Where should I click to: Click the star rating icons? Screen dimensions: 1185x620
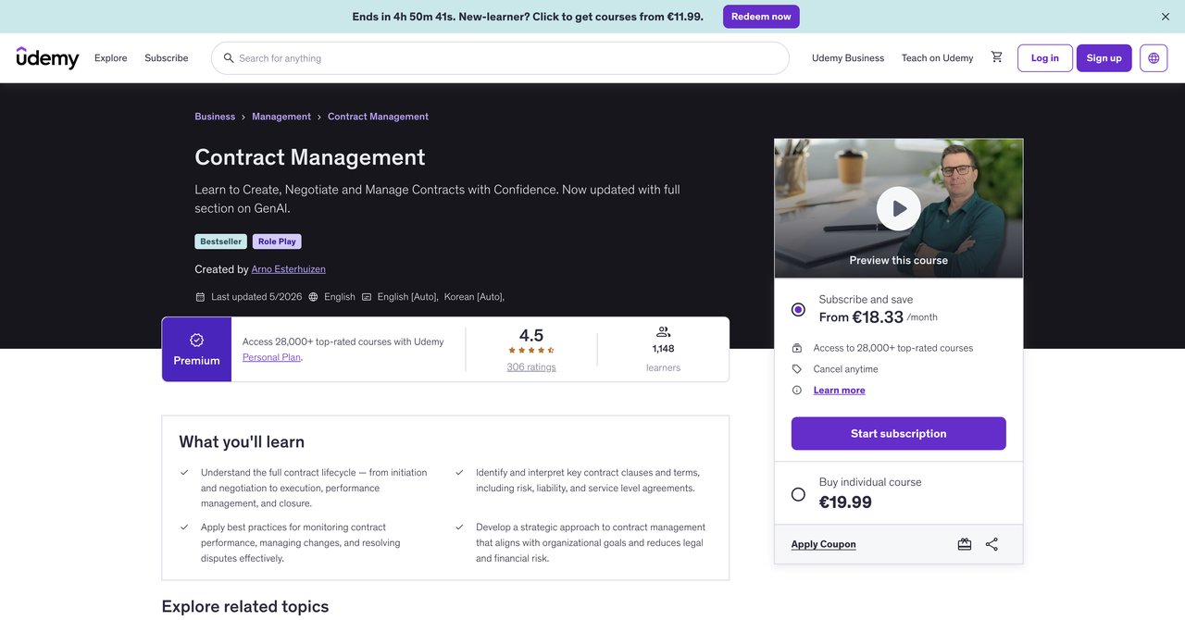click(x=531, y=351)
